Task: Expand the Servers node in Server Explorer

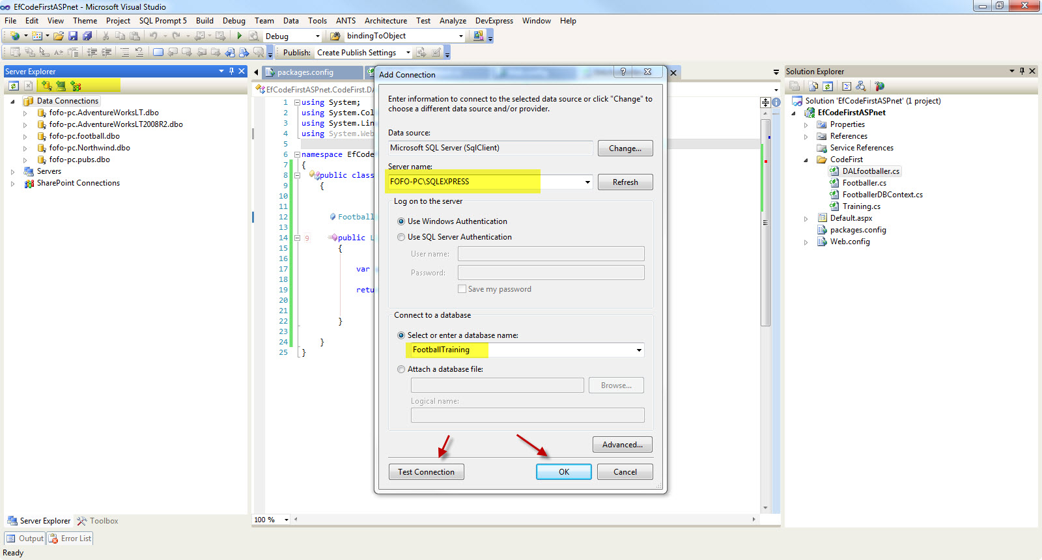Action: [x=12, y=172]
